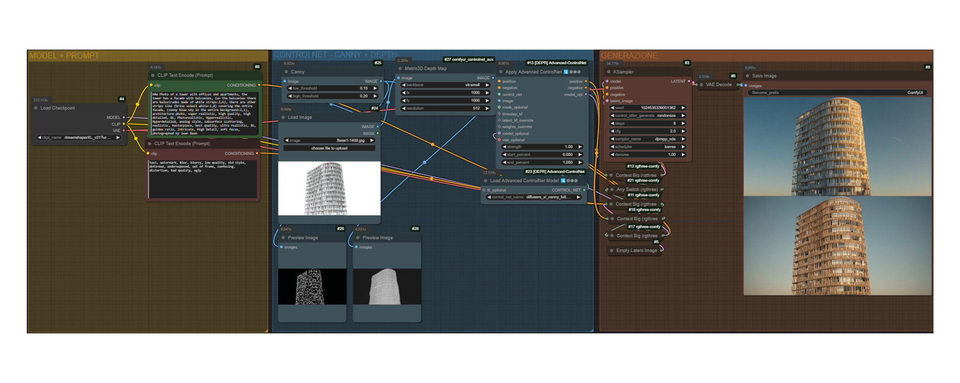The width and height of the screenshot is (960, 383).
Task: Click the CLIP output port on Load Checkpoint
Action: coord(124,124)
